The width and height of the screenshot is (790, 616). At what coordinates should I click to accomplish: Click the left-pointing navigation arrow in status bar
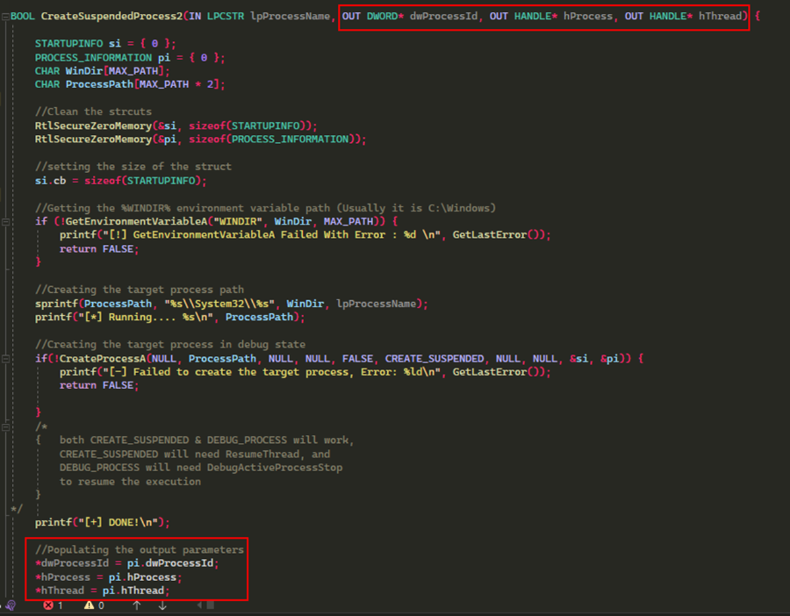(199, 605)
